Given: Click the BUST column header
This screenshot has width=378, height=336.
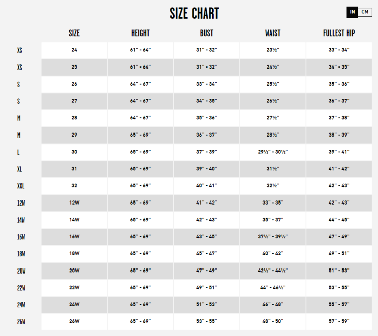Looking at the screenshot, I should (x=207, y=33).
